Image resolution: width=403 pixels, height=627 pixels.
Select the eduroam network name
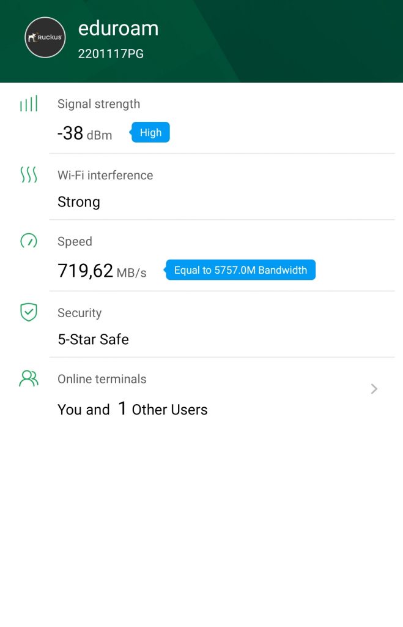point(119,28)
